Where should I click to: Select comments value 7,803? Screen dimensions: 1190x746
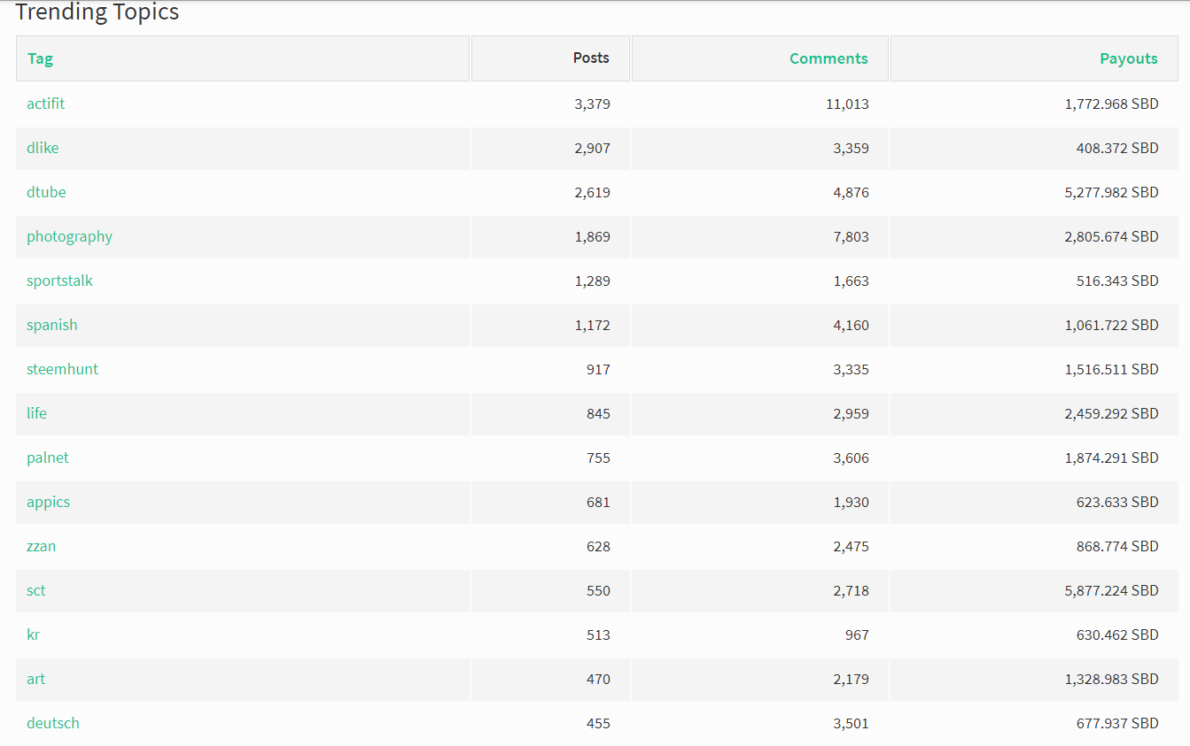(851, 236)
